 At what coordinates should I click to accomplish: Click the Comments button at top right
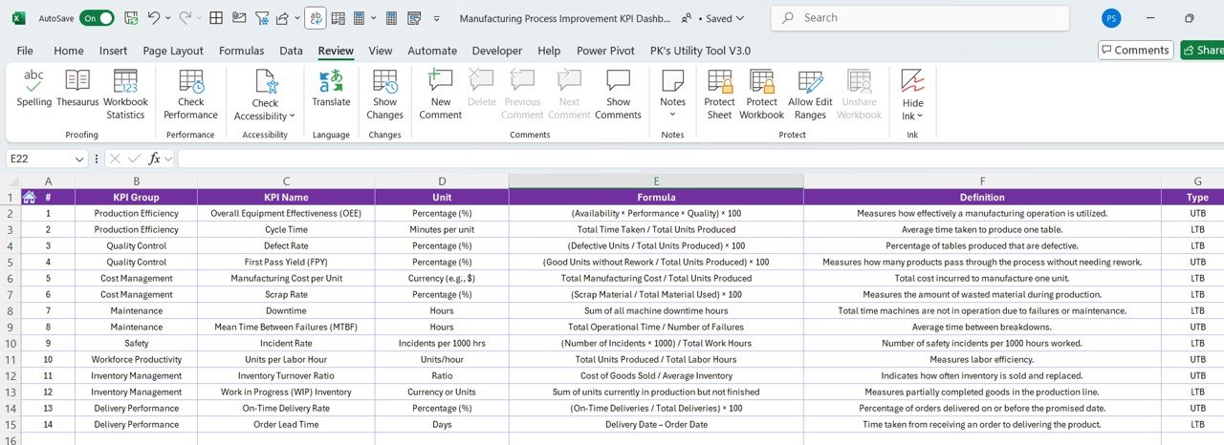point(1135,51)
